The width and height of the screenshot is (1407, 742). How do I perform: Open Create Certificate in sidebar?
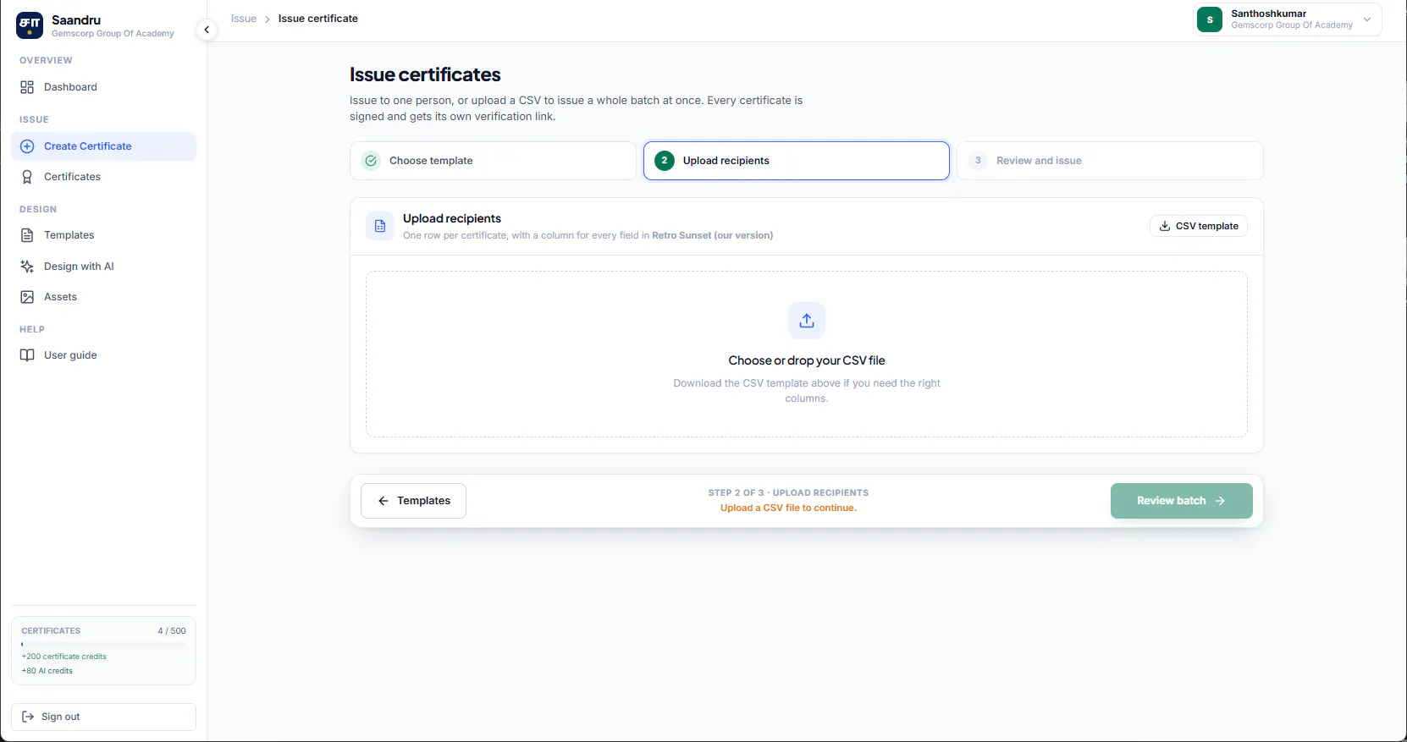[x=103, y=146]
